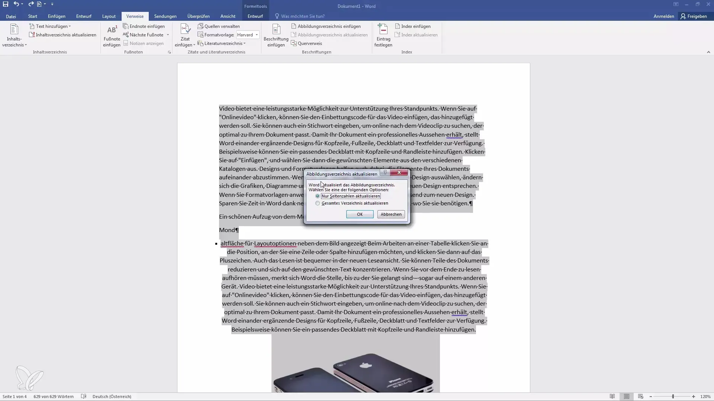Click the Redo arrow icon
The height and width of the screenshot is (401, 714).
pyautogui.click(x=31, y=4)
